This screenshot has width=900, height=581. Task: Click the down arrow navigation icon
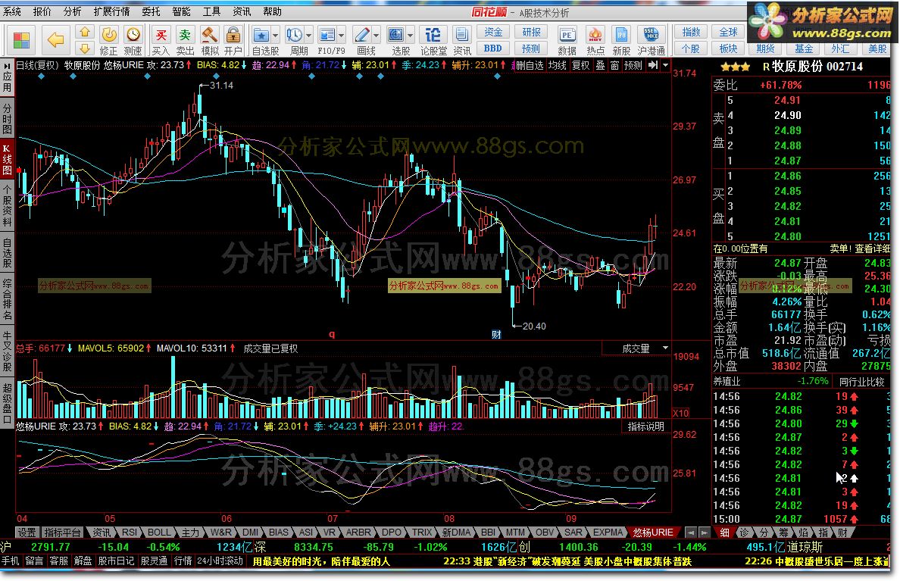pyautogui.click(x=85, y=48)
